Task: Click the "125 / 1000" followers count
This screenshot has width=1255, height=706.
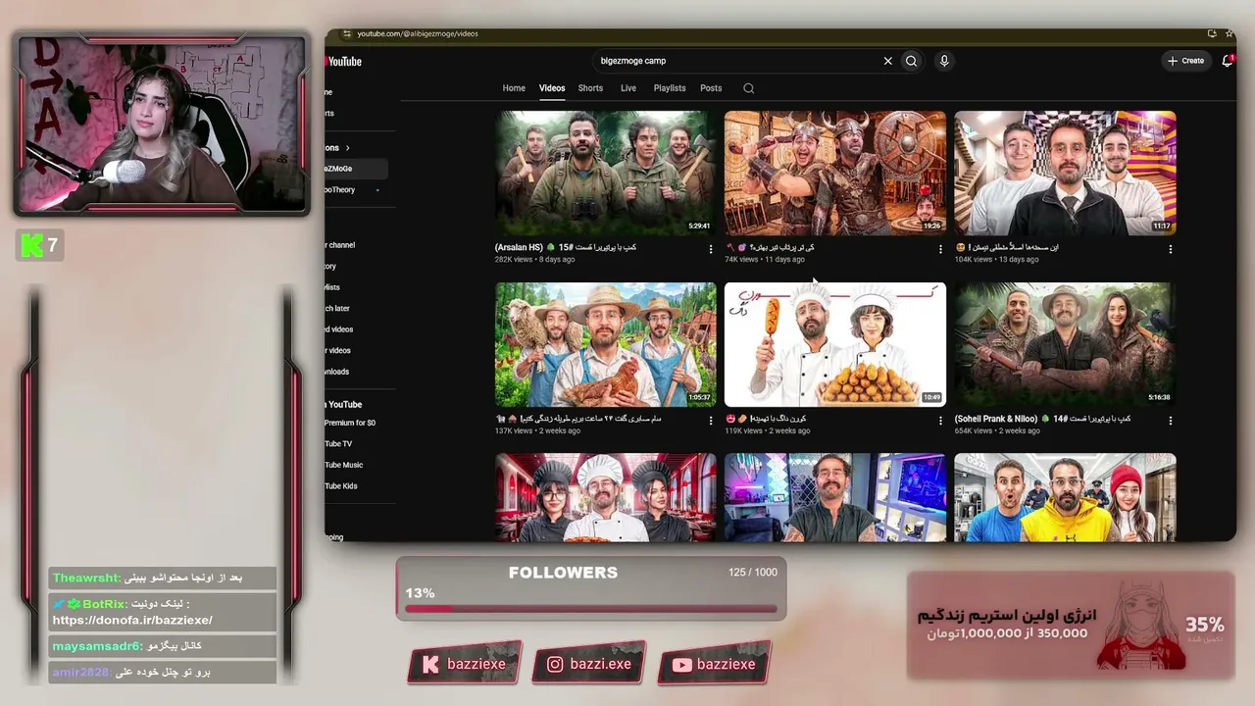Action: [753, 573]
